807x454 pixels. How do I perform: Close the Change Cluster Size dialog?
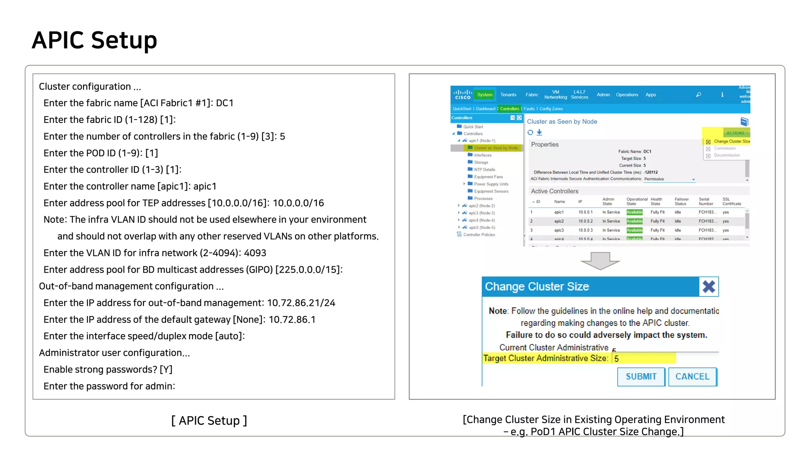[x=708, y=287]
